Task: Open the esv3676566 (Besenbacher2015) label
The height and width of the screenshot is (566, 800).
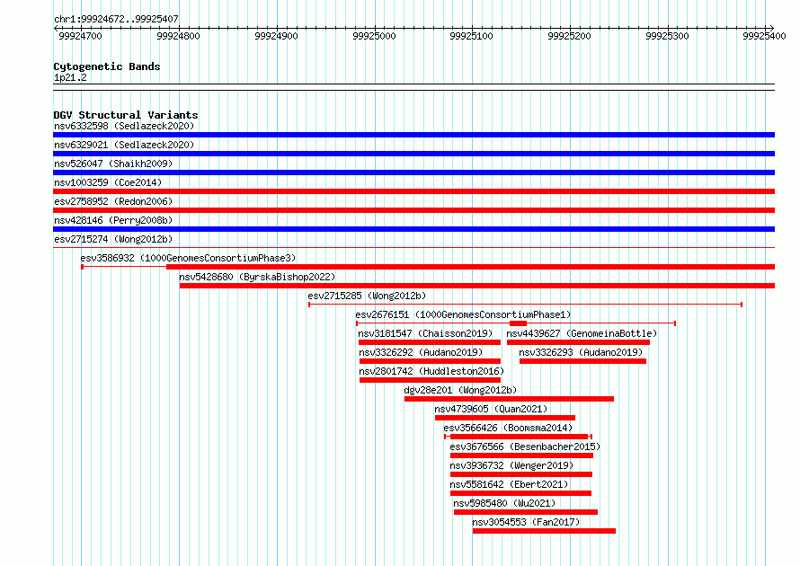Action: (x=525, y=447)
